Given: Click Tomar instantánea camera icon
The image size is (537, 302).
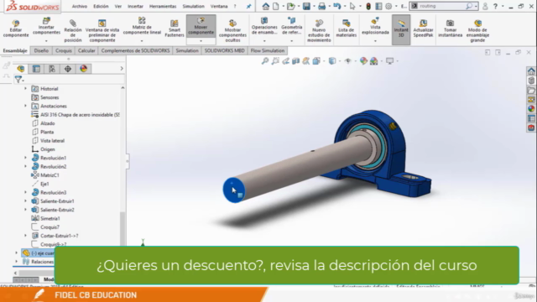Looking at the screenshot, I should point(450,23).
